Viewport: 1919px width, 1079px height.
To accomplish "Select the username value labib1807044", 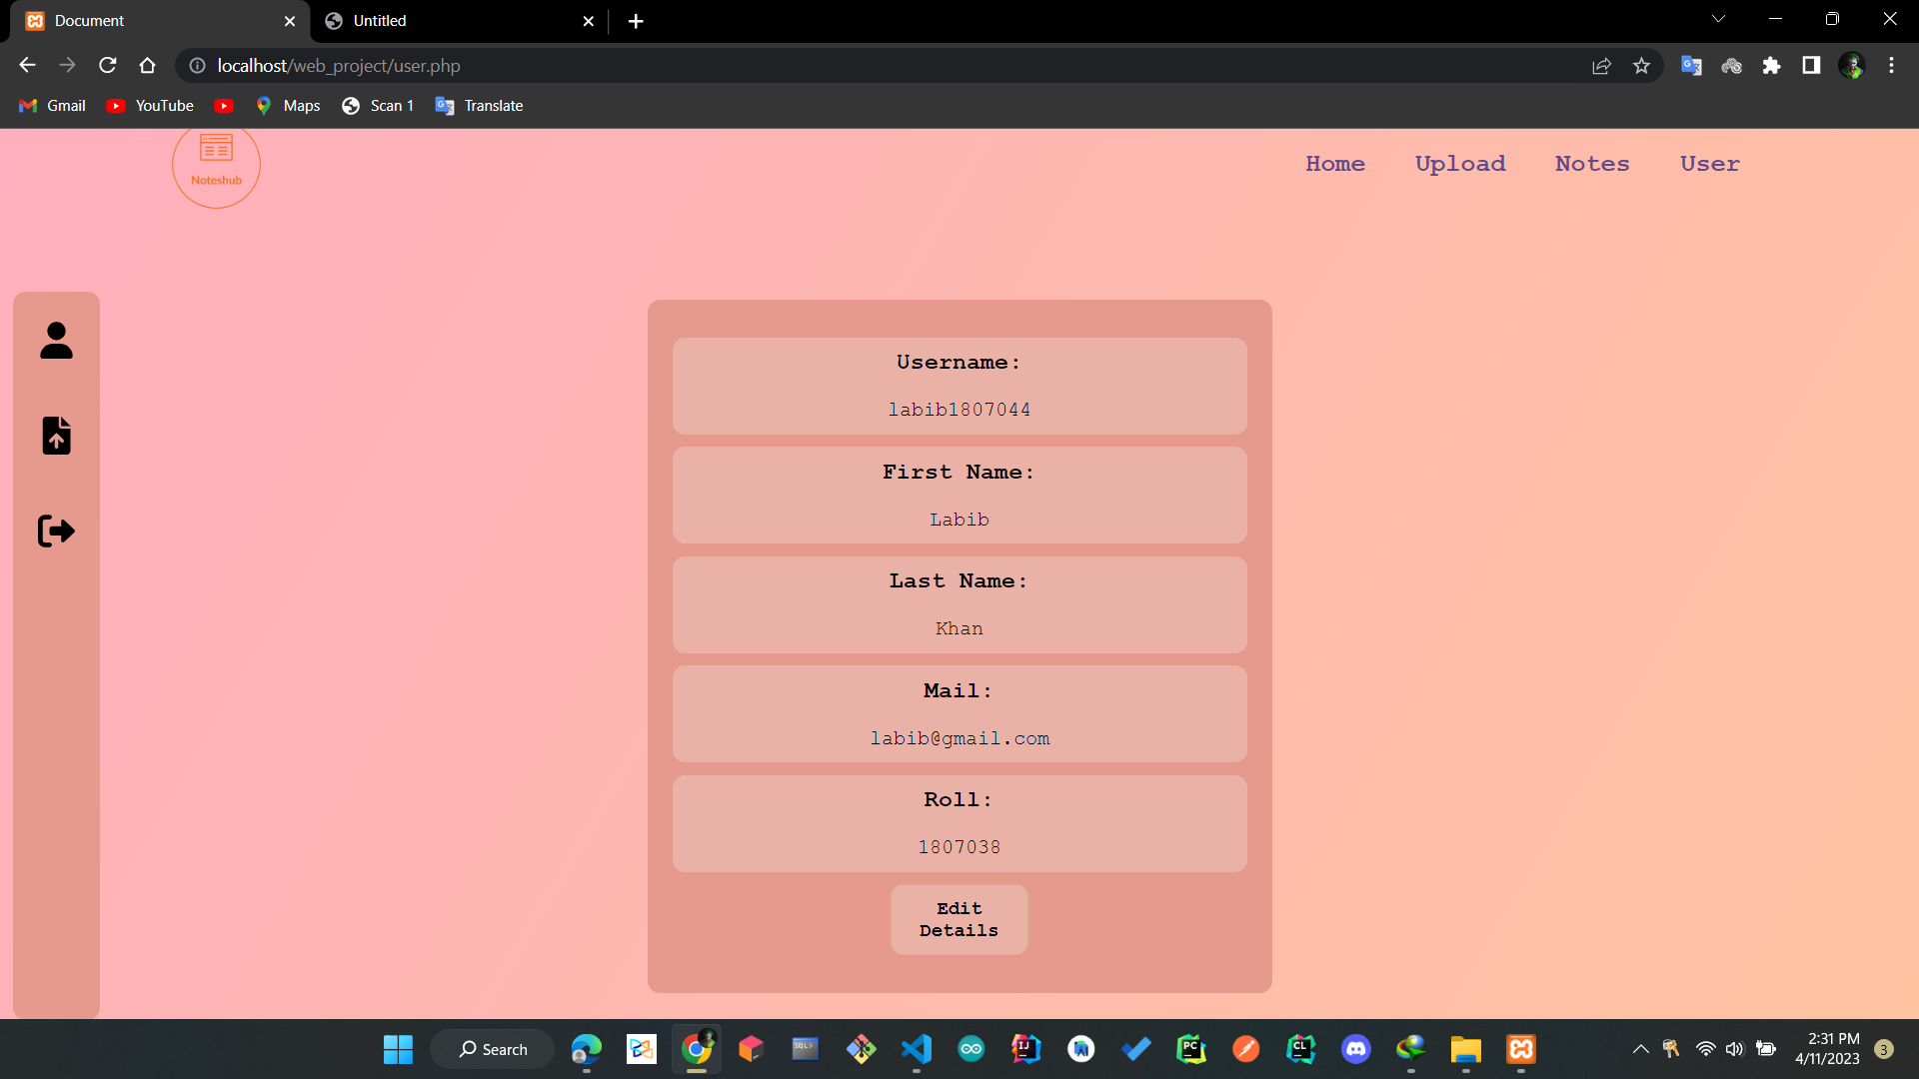I will (x=959, y=410).
